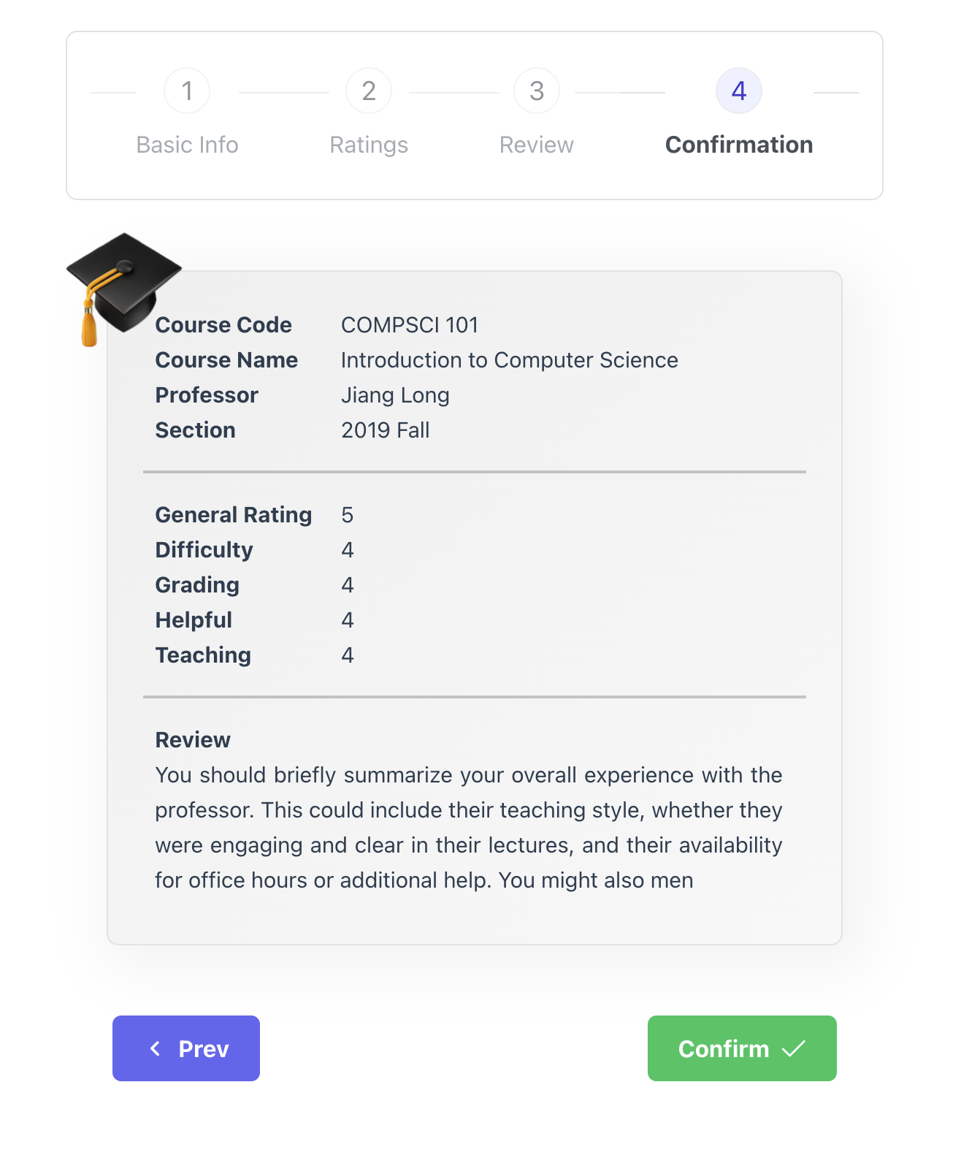Image resolution: width=980 pixels, height=1166 pixels.
Task: Click the Introduction to Computer Science text
Action: coord(509,360)
